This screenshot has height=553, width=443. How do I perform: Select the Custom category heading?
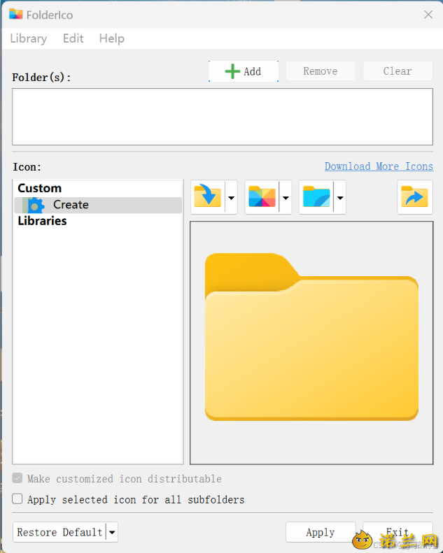point(39,188)
